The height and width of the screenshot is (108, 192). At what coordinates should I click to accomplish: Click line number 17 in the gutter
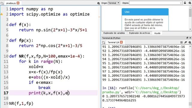pyautogui.click(x=6, y=93)
